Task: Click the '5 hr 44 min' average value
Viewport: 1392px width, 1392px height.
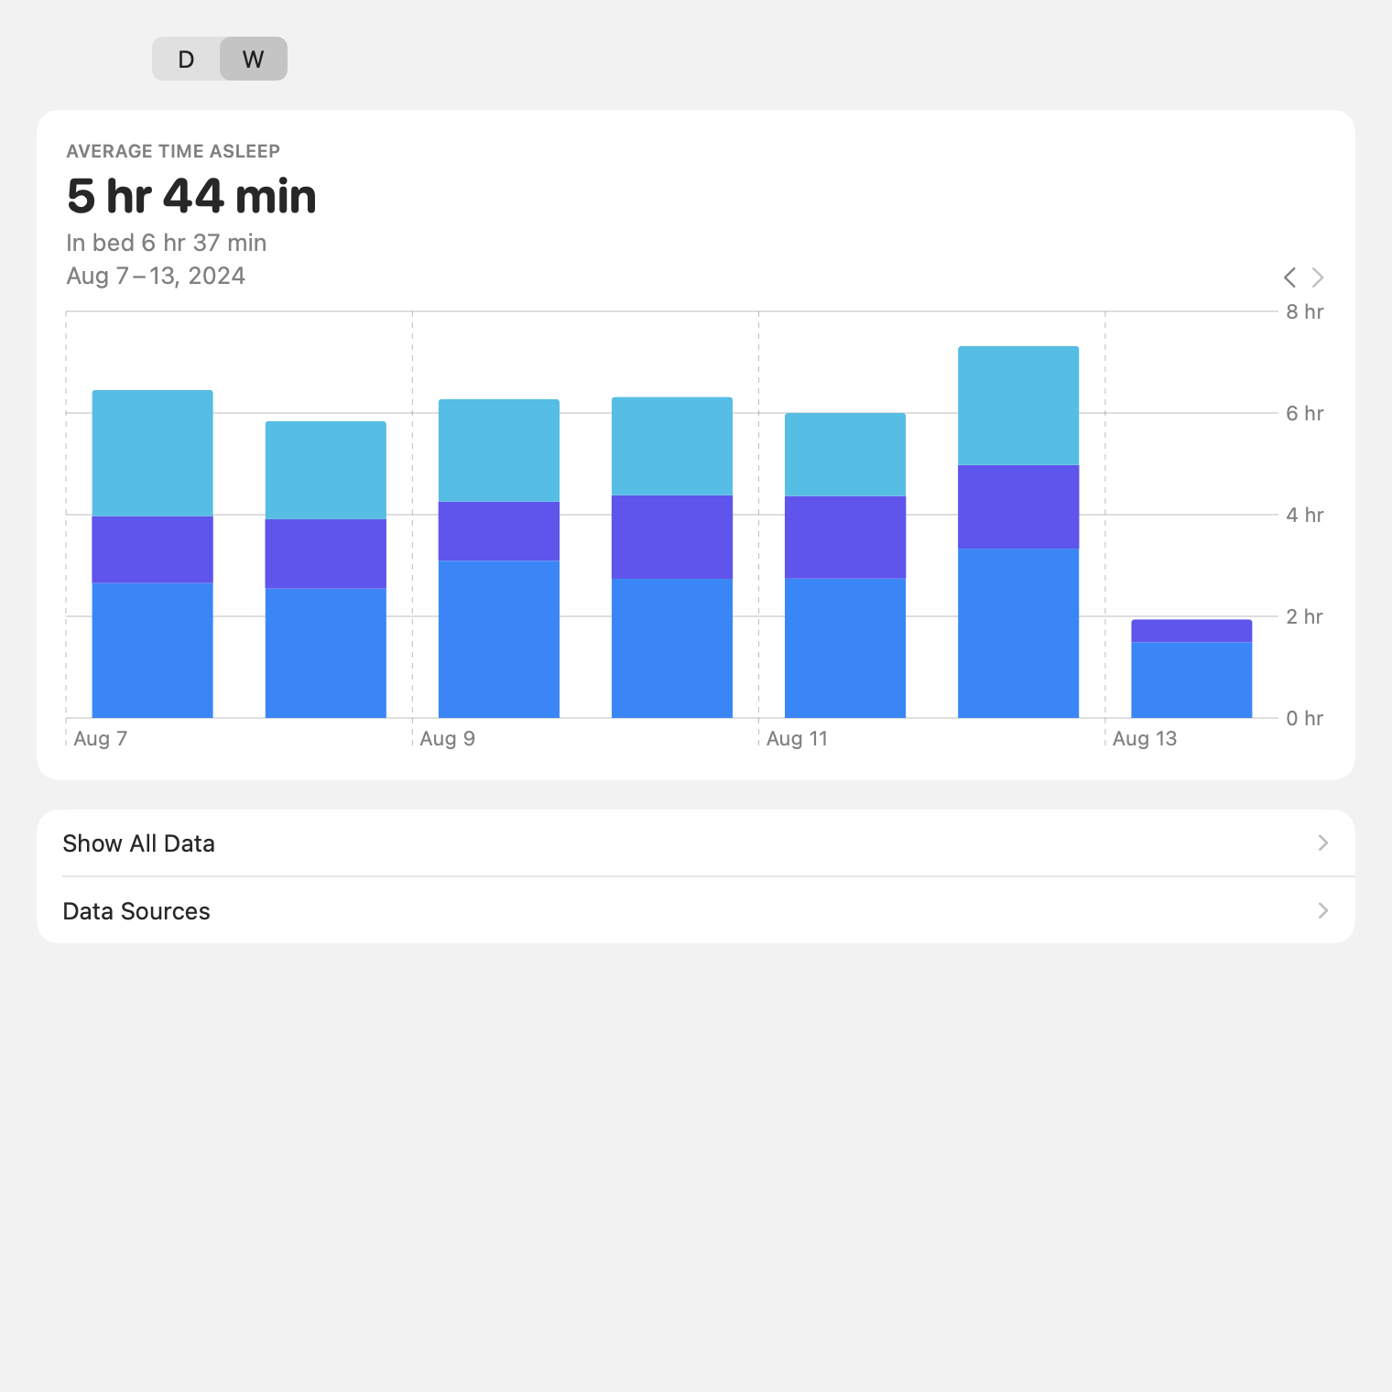Action: click(x=191, y=196)
